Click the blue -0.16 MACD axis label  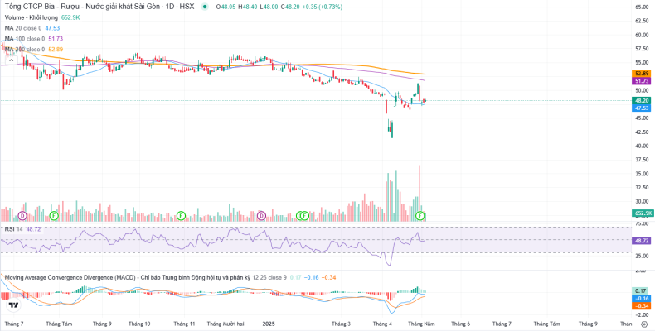641,299
